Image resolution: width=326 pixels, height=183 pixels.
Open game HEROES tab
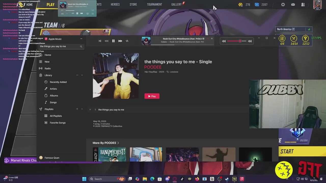point(115,5)
